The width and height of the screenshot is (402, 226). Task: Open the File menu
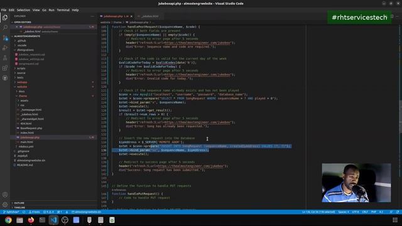[4, 10]
